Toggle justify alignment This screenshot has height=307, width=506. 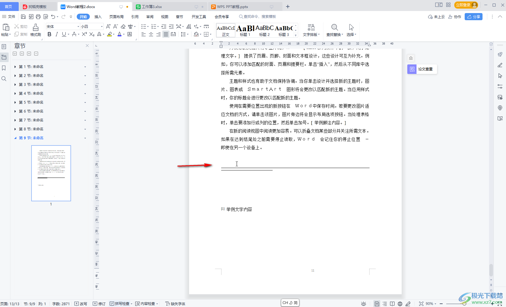(166, 34)
